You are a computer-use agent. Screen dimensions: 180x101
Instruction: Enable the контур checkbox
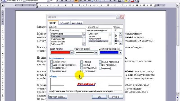click(x=82, y=65)
